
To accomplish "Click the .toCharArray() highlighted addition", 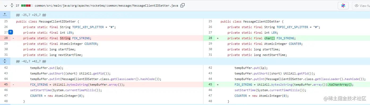I will pos(340,85).
